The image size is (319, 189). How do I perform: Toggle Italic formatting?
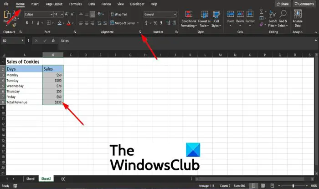tap(32, 23)
